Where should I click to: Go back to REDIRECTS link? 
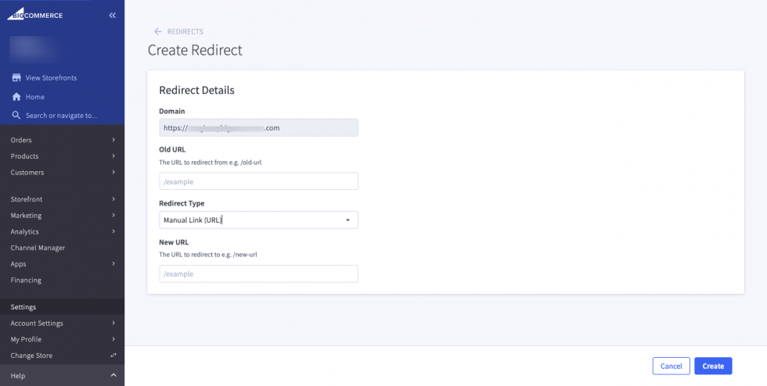[185, 31]
